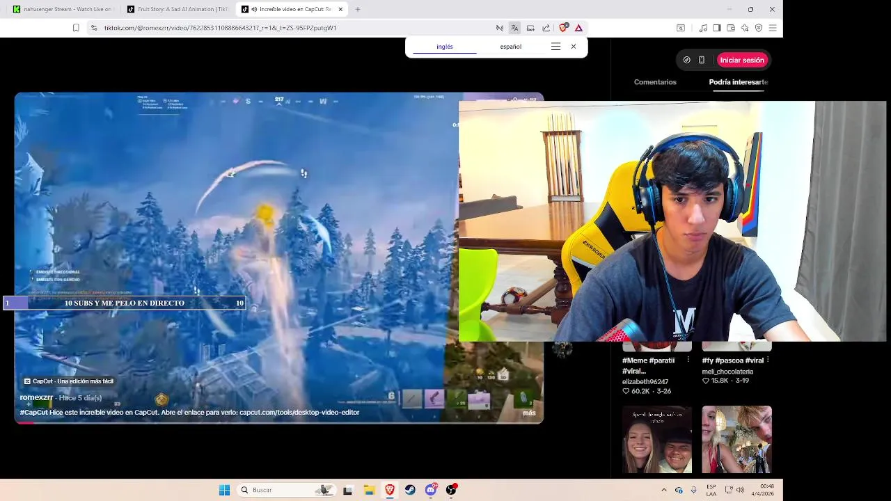Open meli_chocolateria profile link

click(727, 372)
